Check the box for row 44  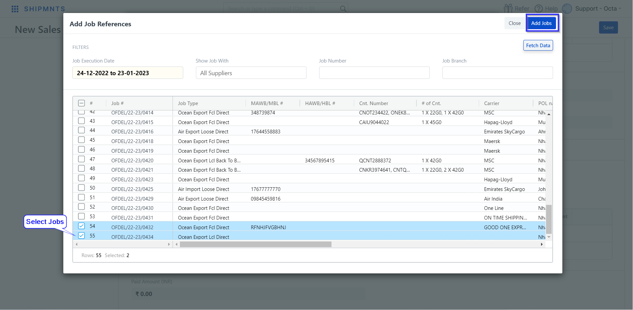81,130
